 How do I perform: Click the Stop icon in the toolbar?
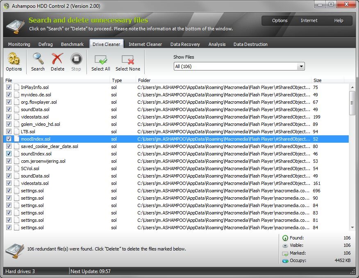click(x=76, y=59)
